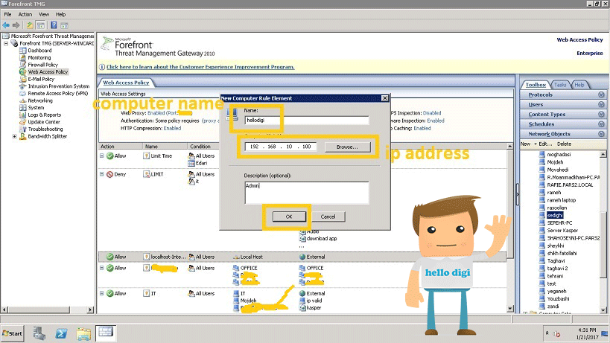The image size is (610, 343).
Task: Select Update Center node
Action: pos(43,122)
